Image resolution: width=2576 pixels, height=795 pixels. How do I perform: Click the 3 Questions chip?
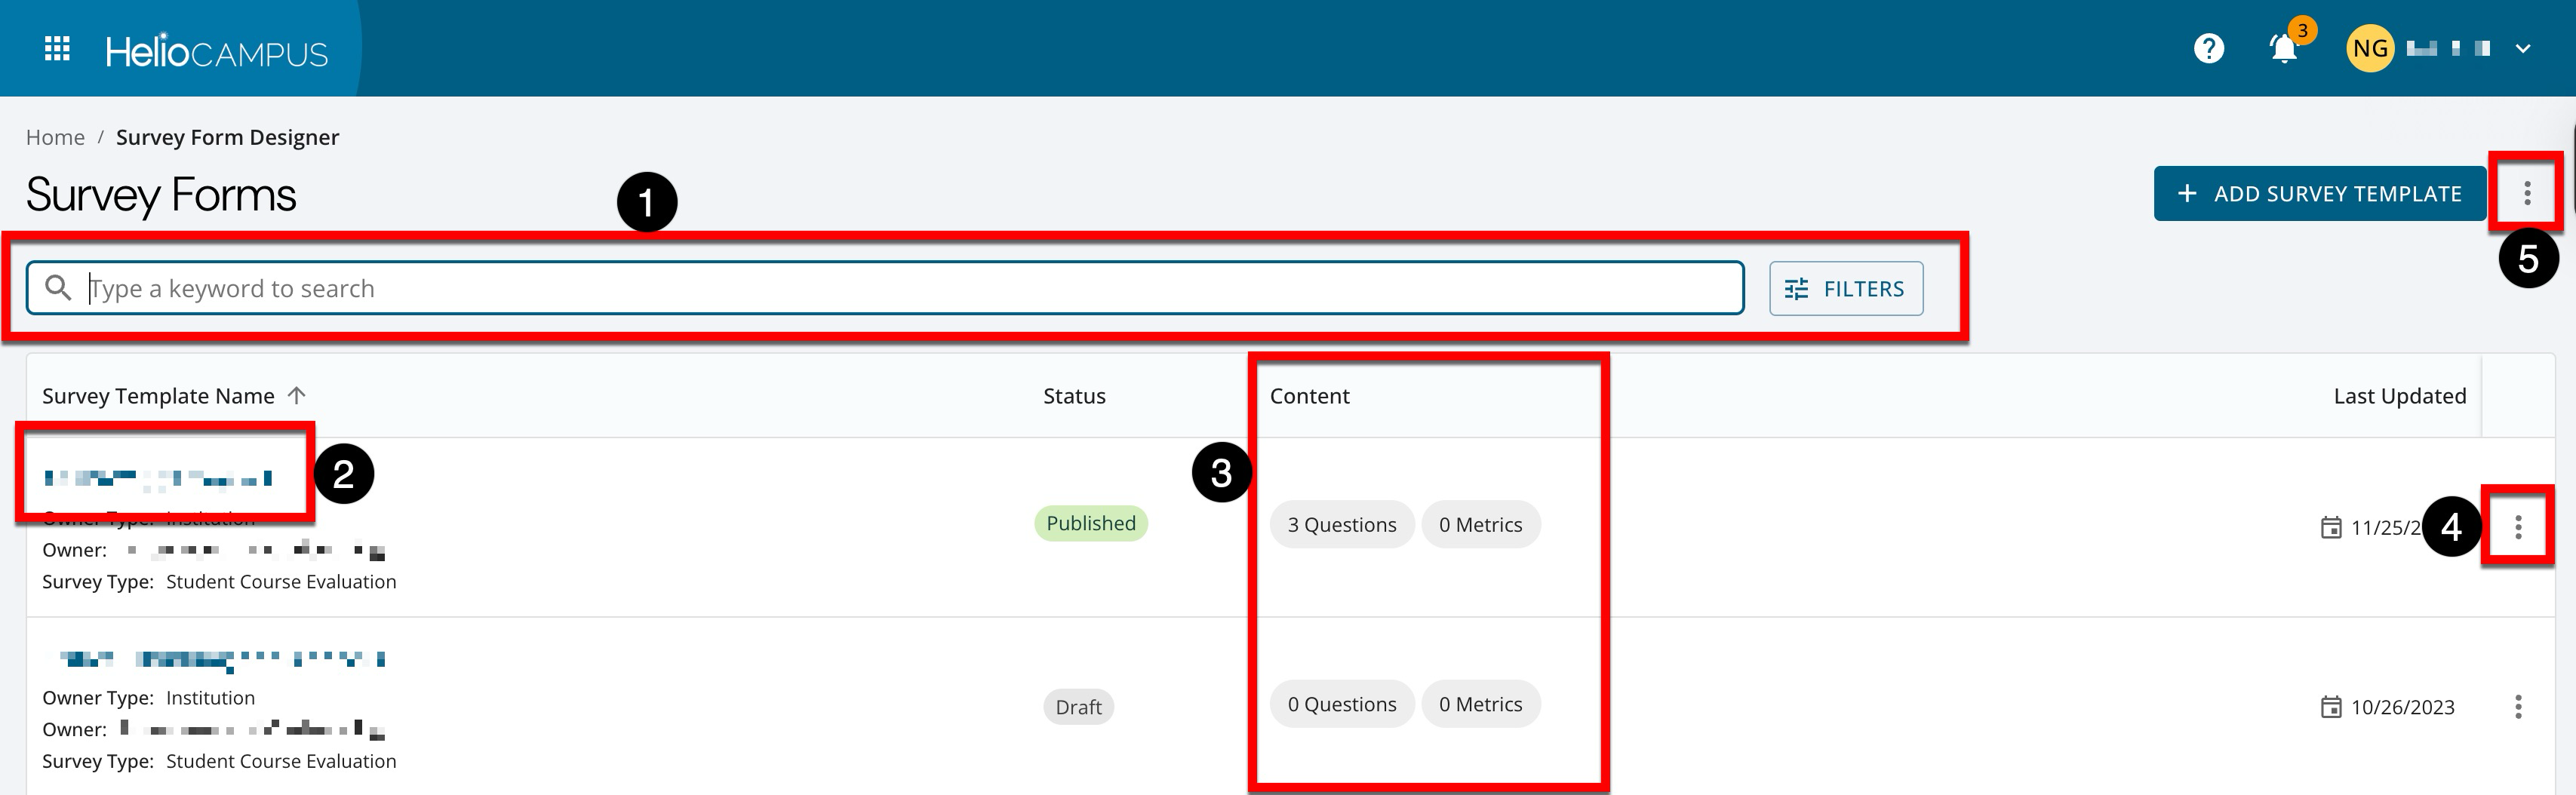(x=1341, y=524)
